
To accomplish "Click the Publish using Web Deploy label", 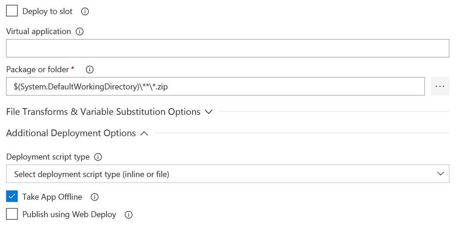I will point(69,215).
